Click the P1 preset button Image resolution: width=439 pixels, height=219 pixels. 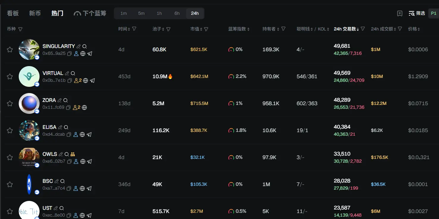[x=434, y=13]
